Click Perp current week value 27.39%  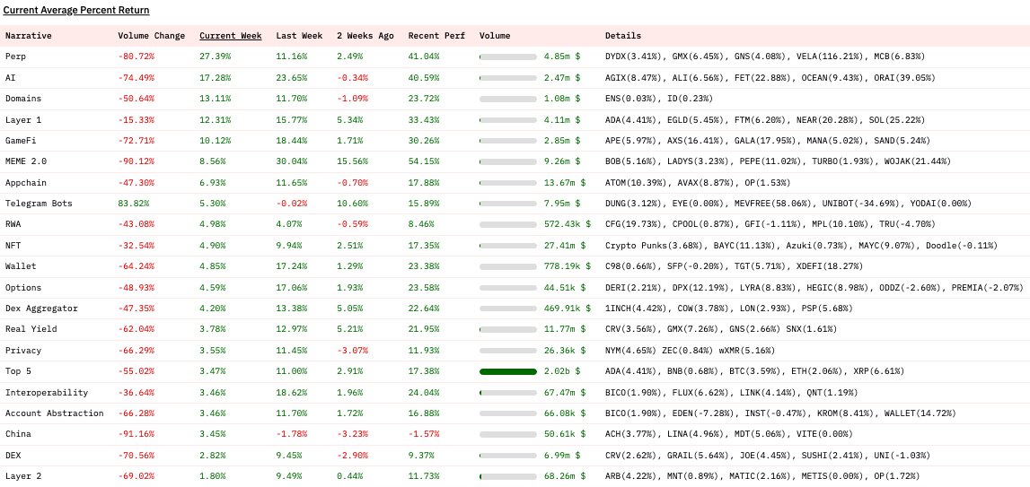[x=216, y=57]
